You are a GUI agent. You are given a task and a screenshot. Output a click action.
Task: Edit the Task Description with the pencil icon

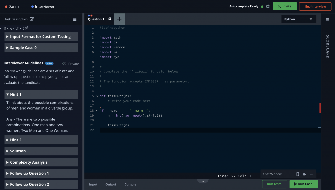pos(32,19)
